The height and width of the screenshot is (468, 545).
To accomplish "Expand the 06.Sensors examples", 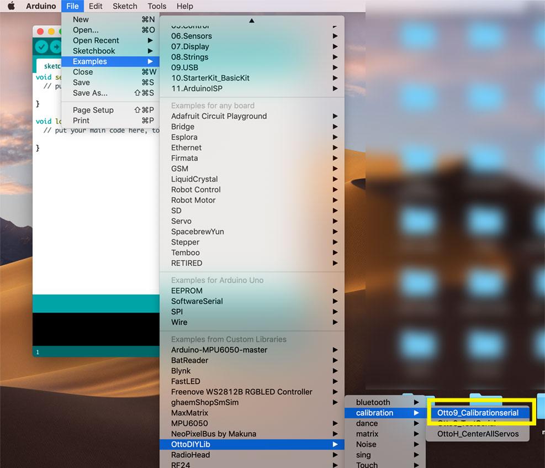I will (252, 36).
